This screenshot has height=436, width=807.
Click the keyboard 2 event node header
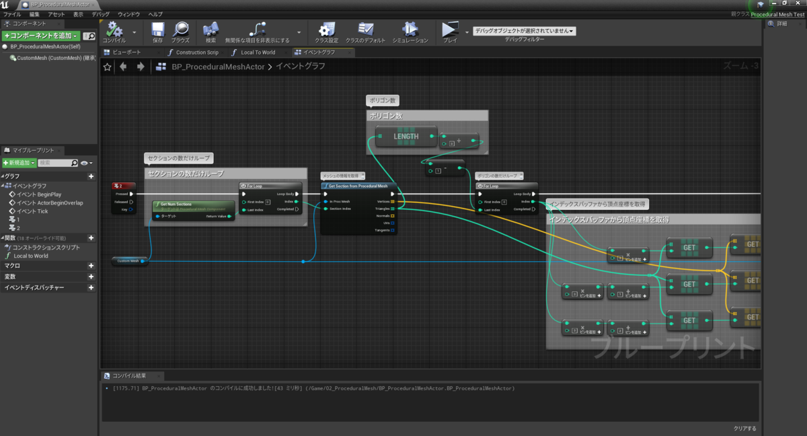[x=123, y=186]
